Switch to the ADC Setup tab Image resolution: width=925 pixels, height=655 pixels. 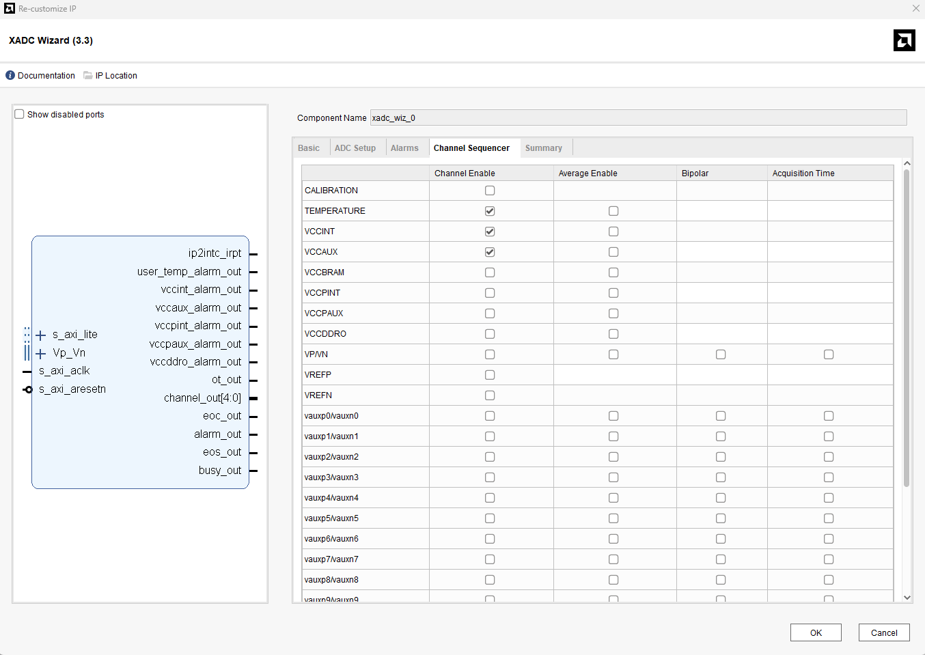coord(355,148)
